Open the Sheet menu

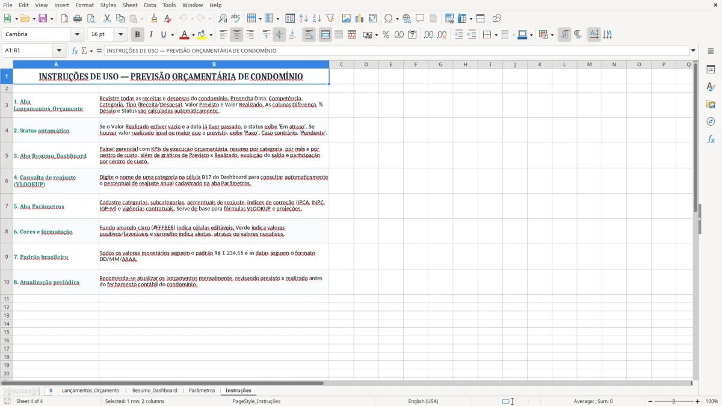pos(130,5)
